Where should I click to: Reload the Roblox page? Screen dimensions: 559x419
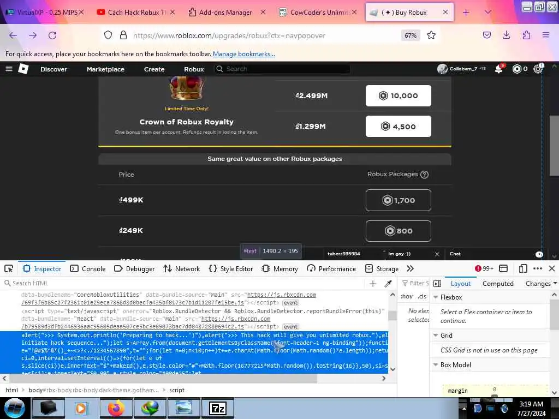point(52,35)
